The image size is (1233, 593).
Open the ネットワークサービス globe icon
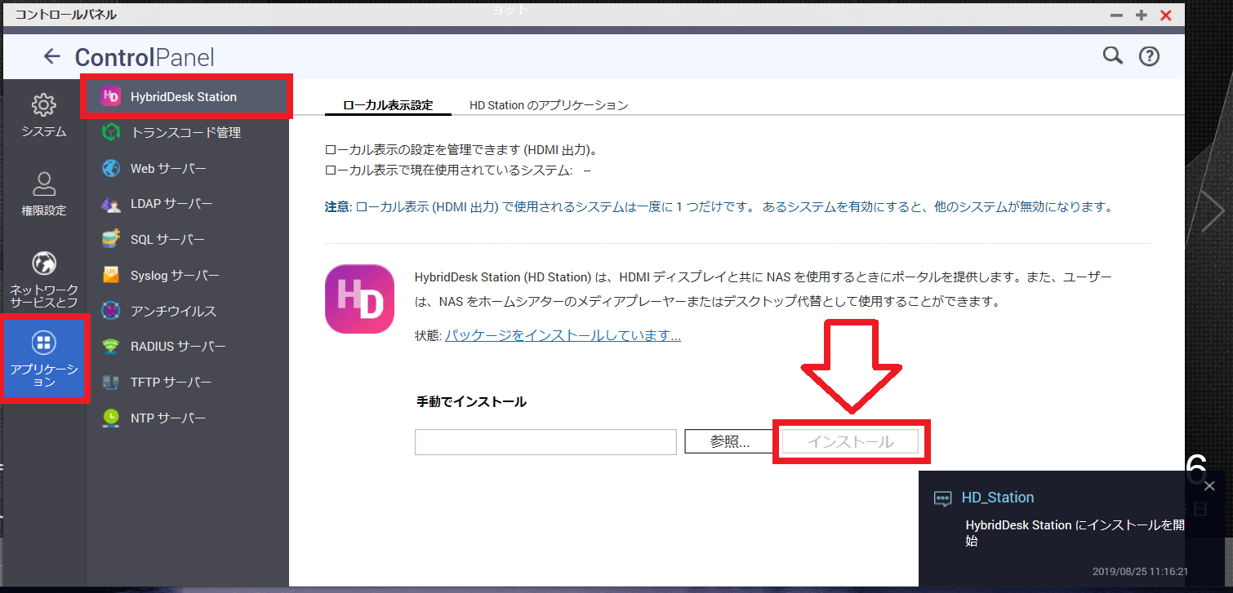(x=43, y=263)
